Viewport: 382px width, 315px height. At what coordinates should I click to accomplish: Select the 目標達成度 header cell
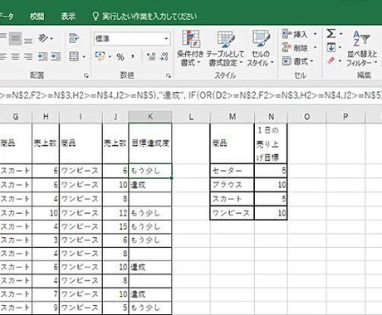click(150, 143)
